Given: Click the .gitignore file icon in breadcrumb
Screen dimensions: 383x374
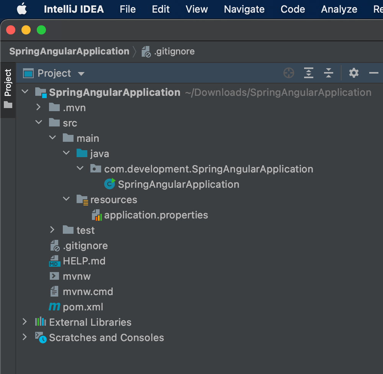Looking at the screenshot, I should [146, 52].
